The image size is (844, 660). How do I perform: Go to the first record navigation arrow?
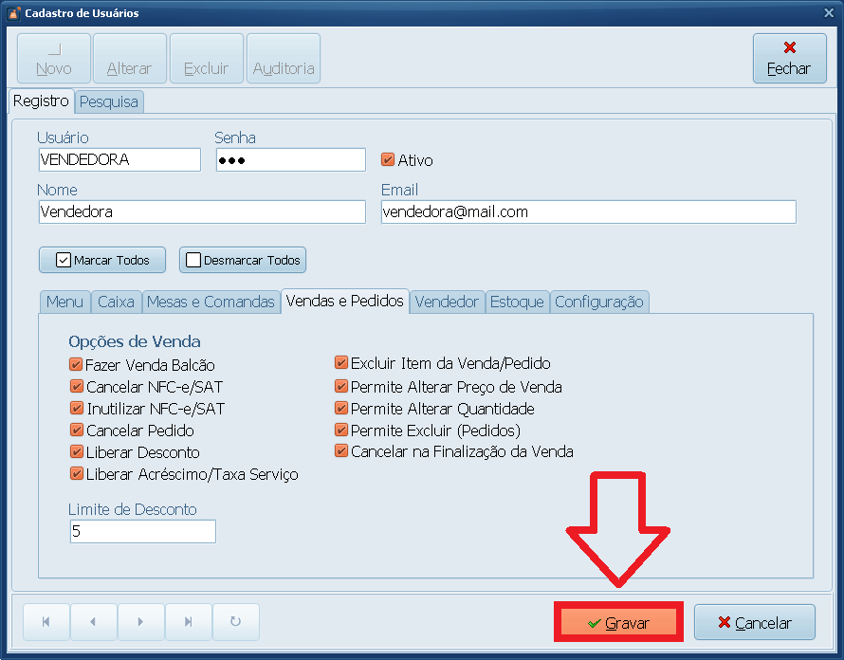(x=46, y=622)
